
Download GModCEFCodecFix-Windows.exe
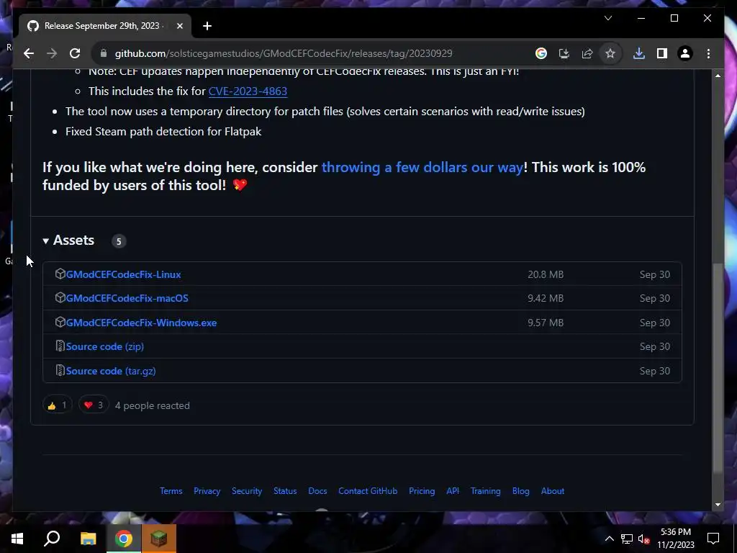pyautogui.click(x=141, y=323)
